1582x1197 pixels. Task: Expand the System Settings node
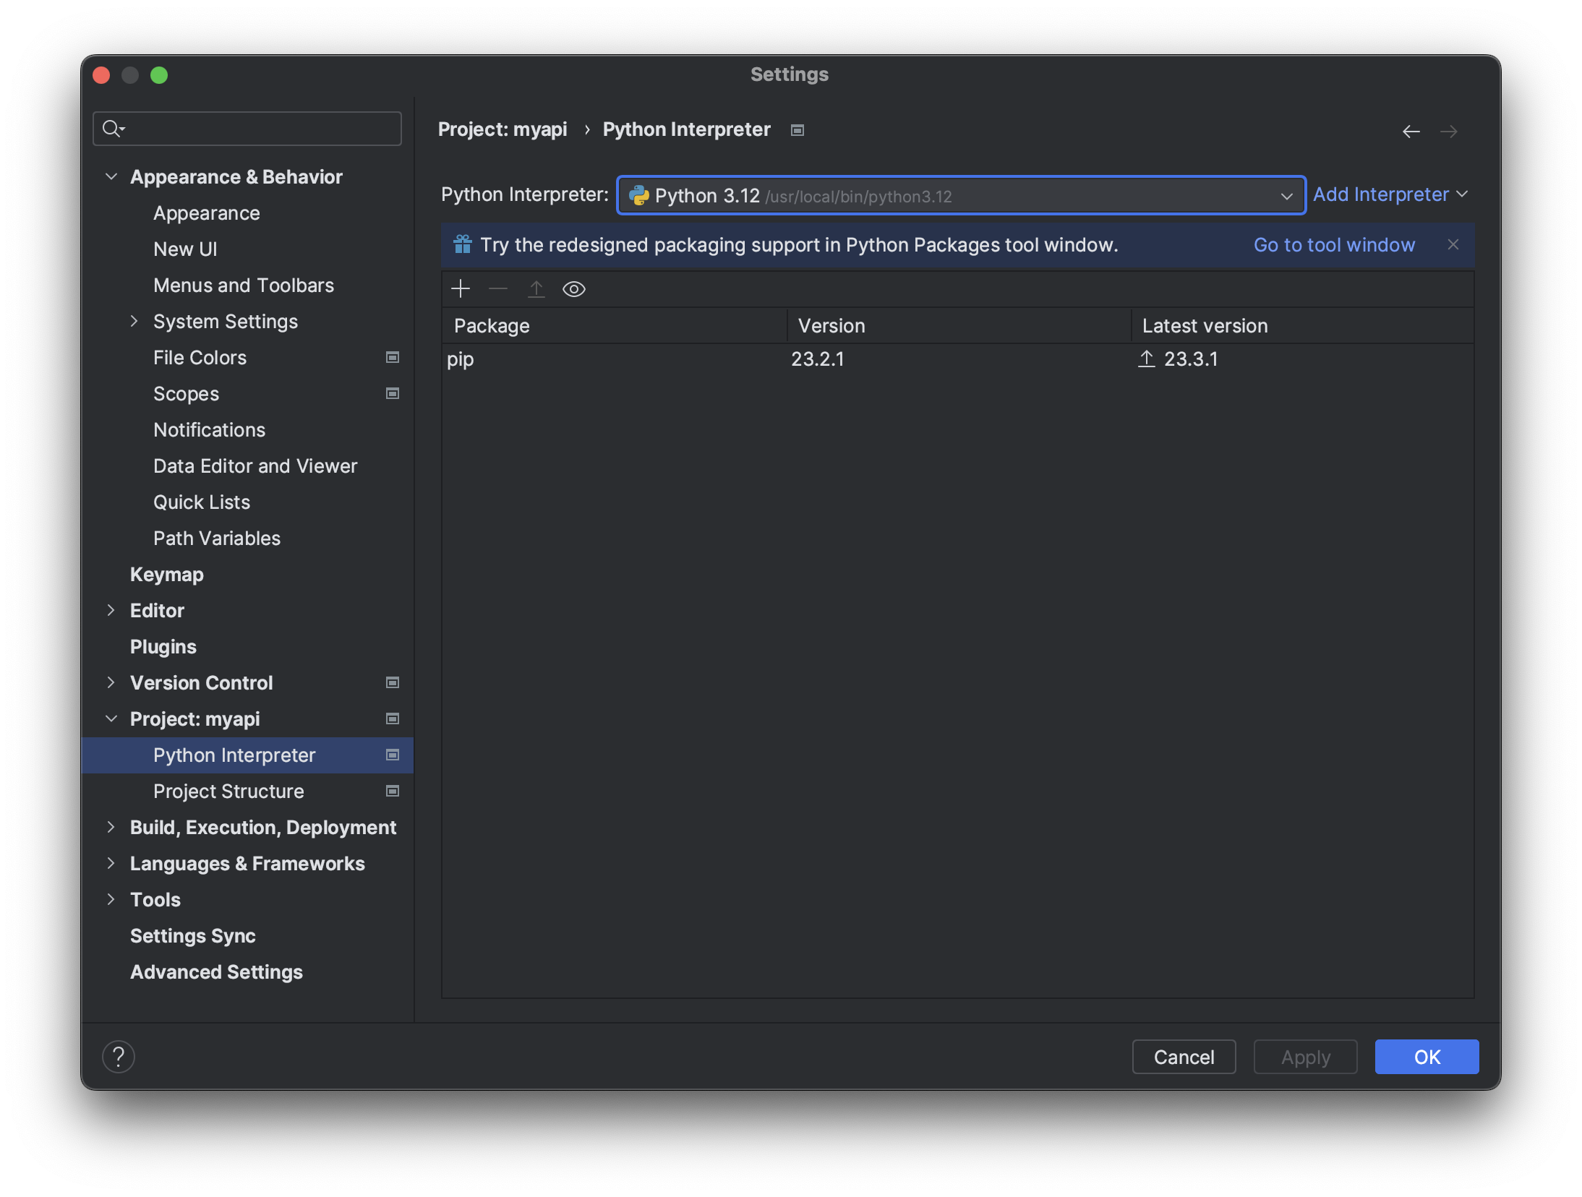(134, 321)
